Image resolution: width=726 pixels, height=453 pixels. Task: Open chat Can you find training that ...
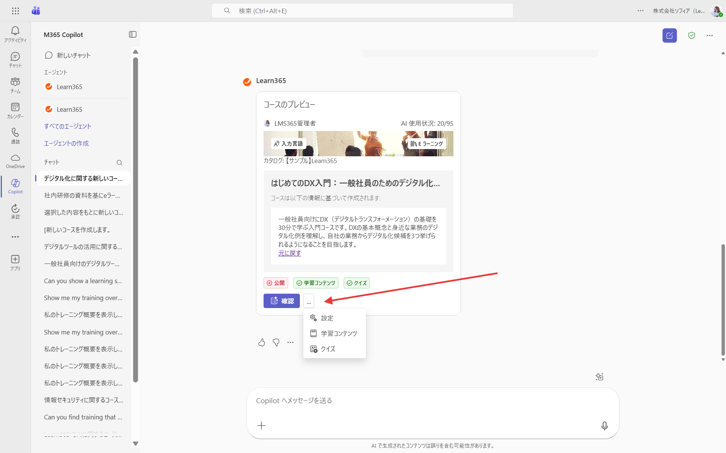pos(84,417)
